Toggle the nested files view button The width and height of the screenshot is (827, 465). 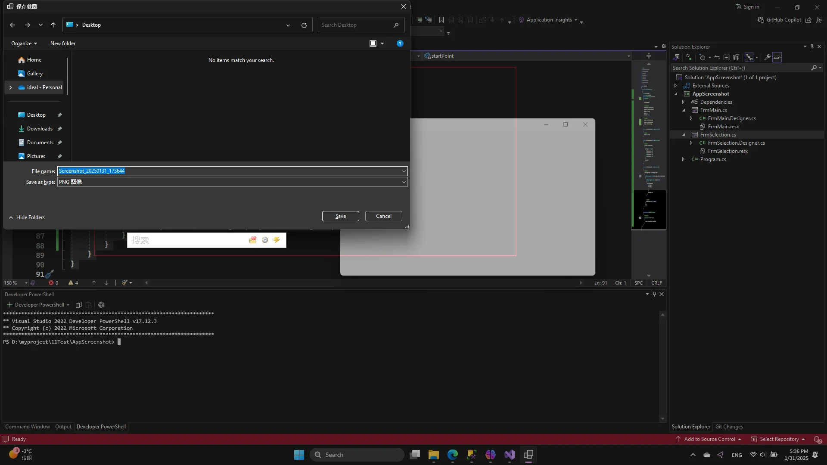(750, 57)
